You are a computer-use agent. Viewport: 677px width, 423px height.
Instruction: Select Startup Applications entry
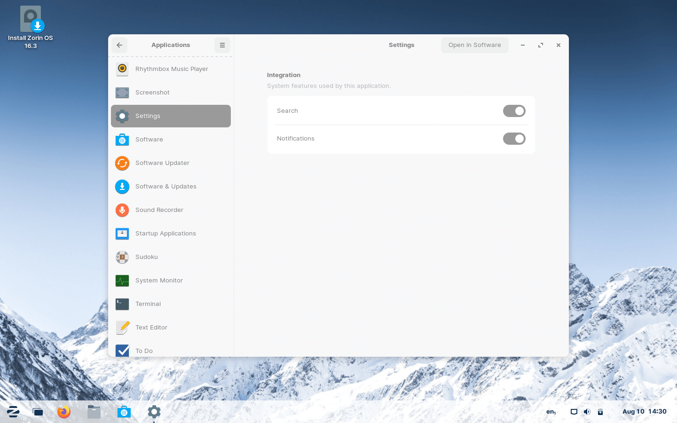(x=171, y=234)
